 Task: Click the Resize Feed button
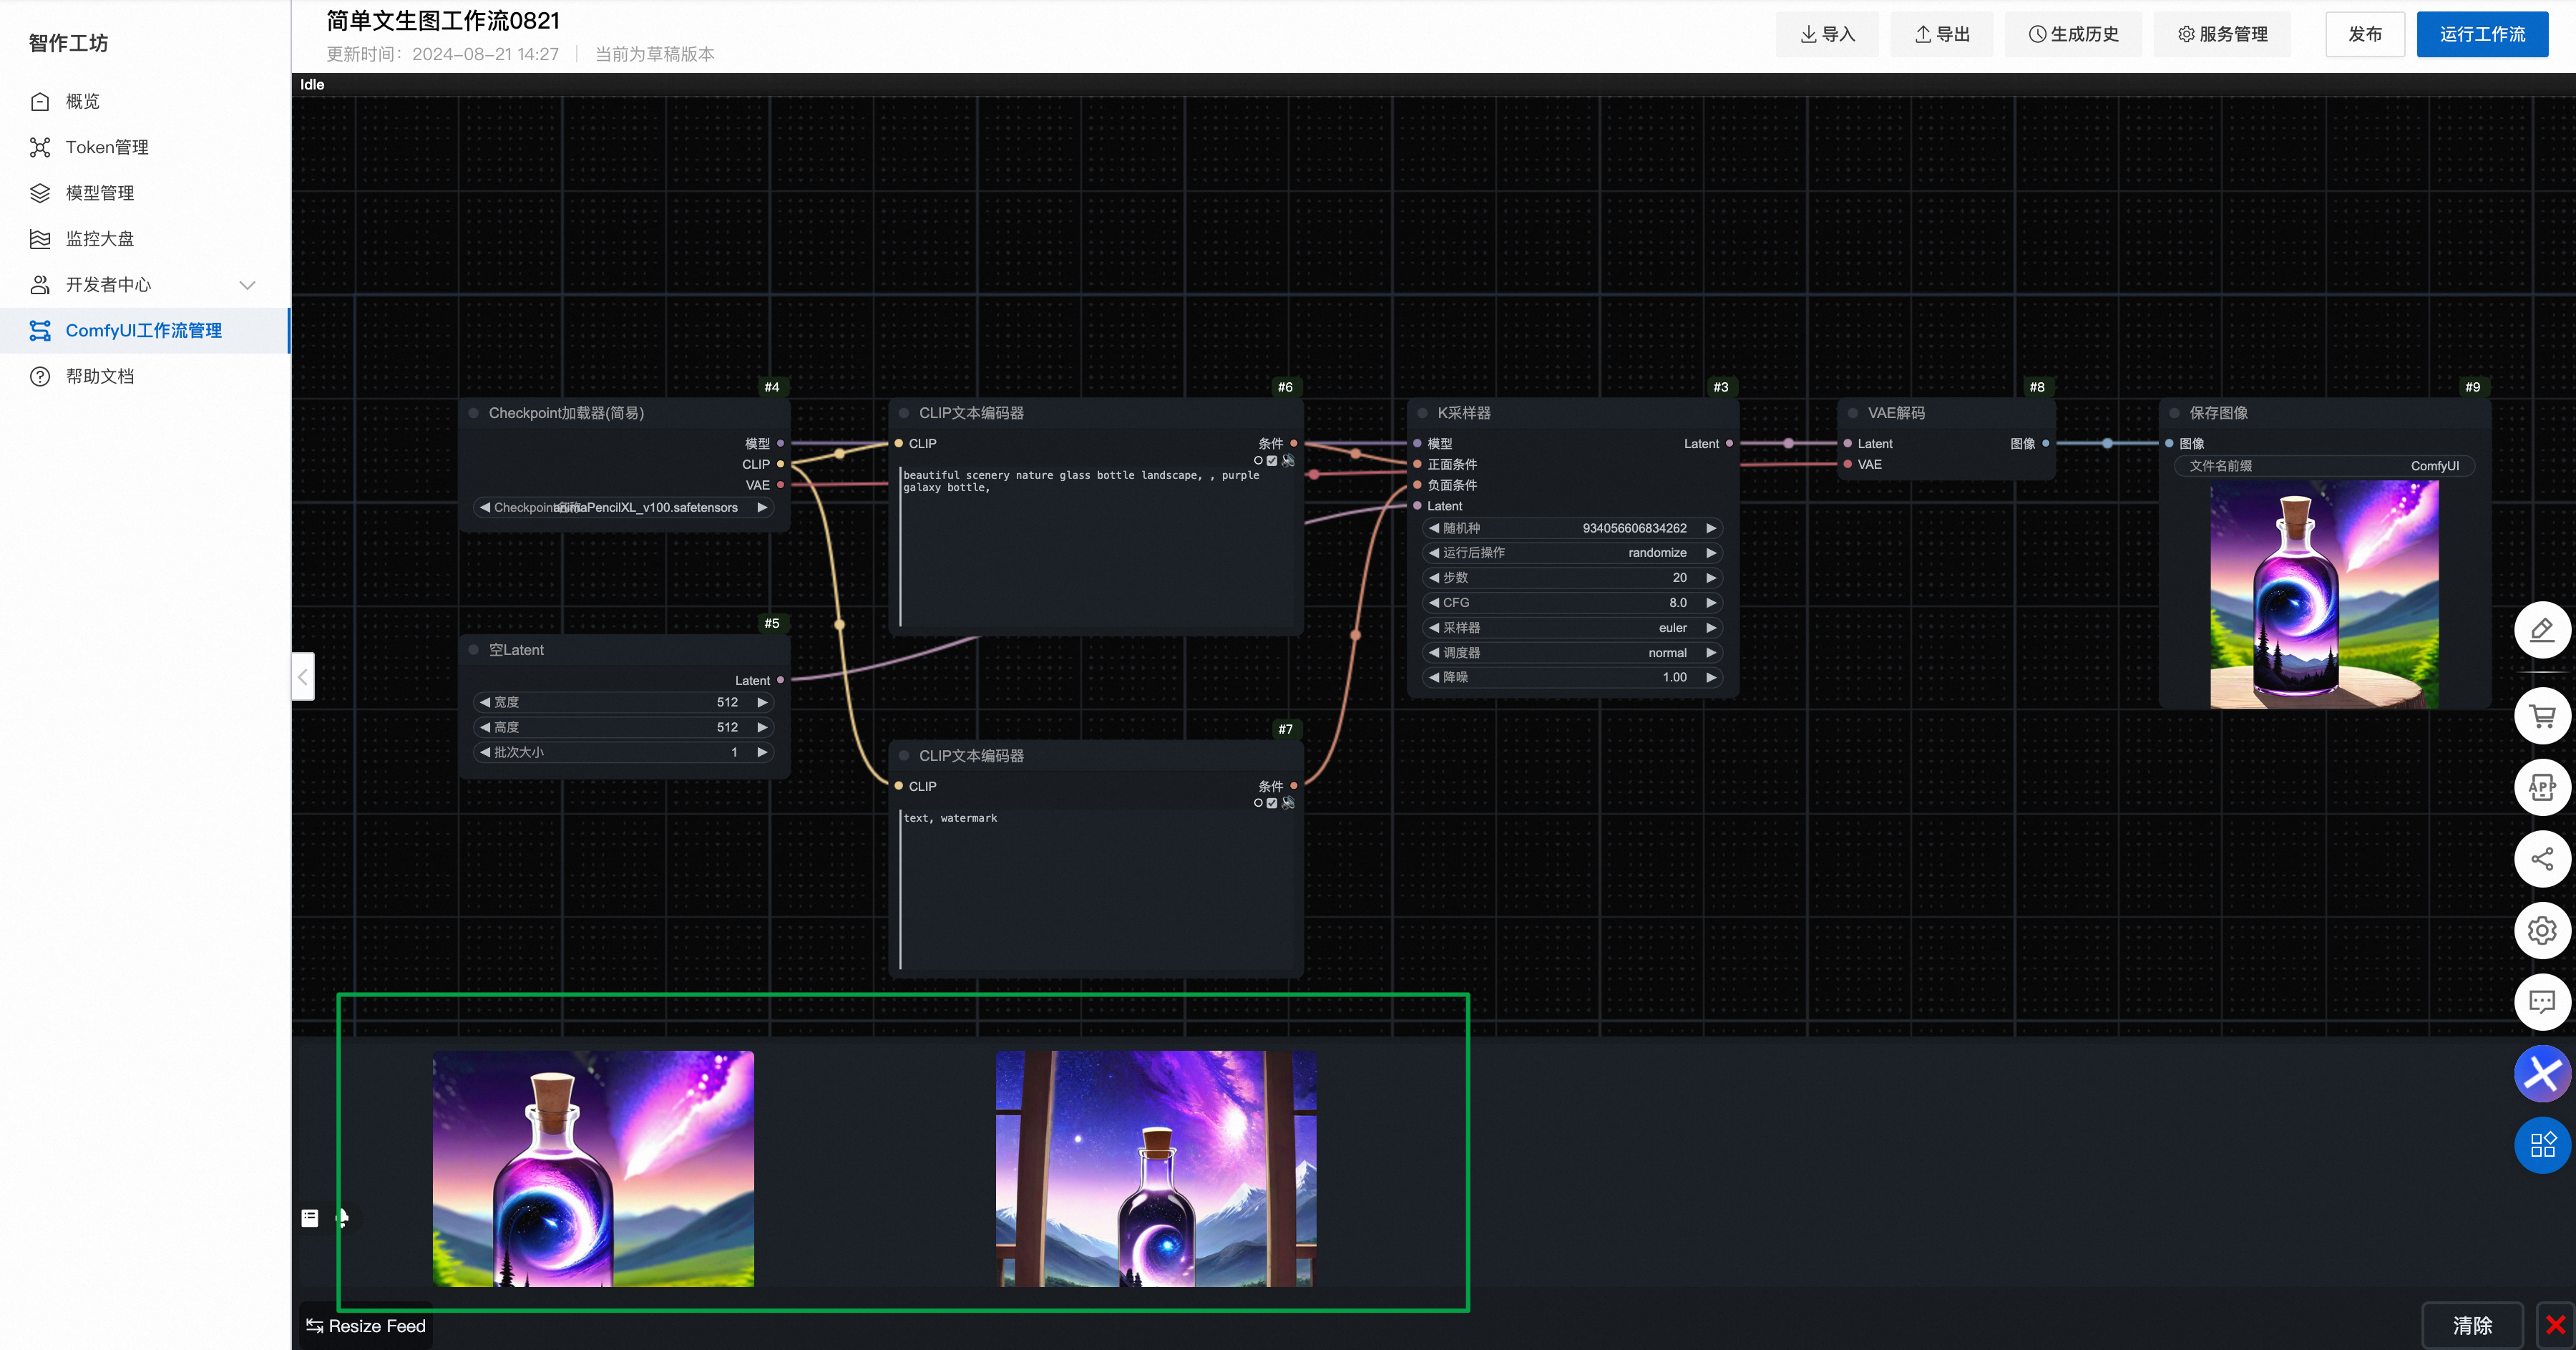pos(366,1326)
